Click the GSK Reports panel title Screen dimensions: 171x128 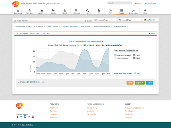(23, 21)
